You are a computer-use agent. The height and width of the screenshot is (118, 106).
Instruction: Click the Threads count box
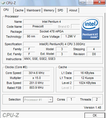pos(97,99)
